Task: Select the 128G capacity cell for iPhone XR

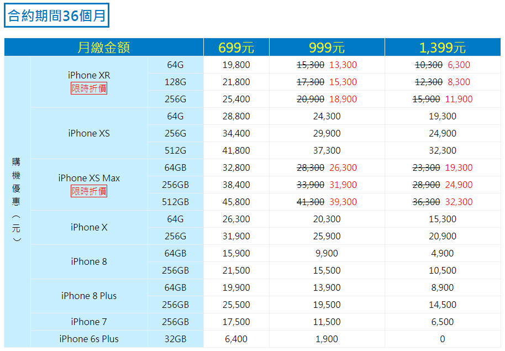Action: click(x=175, y=82)
